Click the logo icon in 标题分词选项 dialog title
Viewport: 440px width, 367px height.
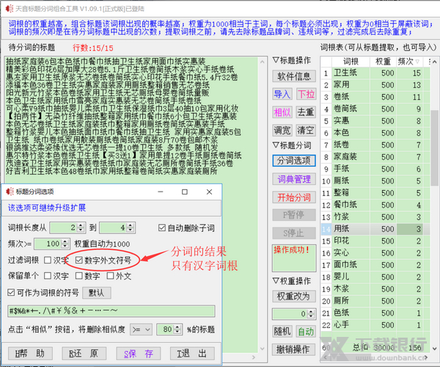coord(10,192)
